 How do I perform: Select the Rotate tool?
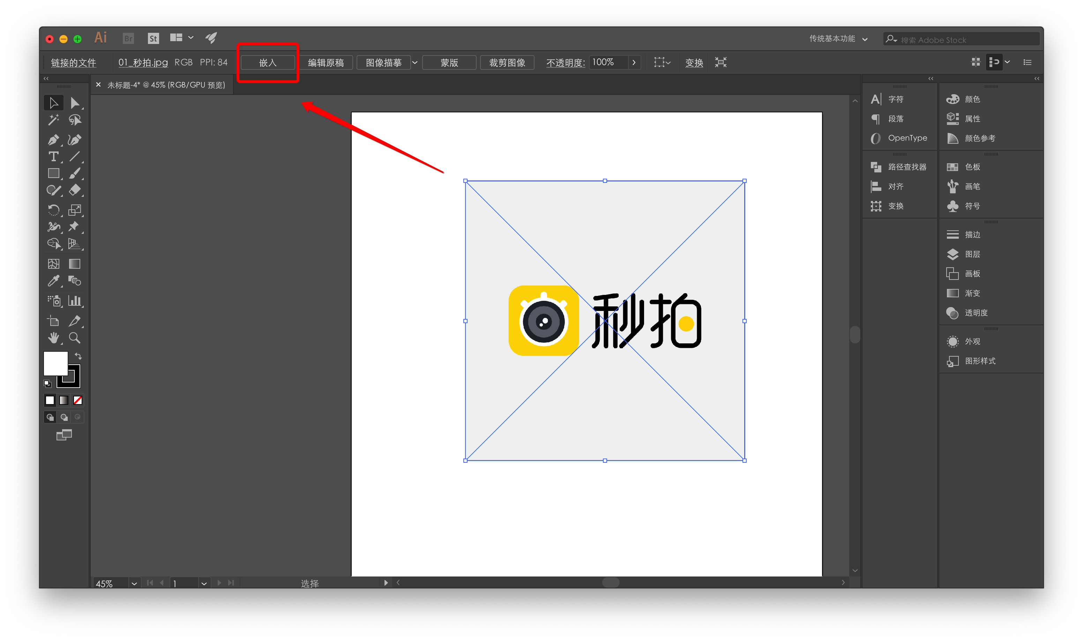pyautogui.click(x=53, y=210)
